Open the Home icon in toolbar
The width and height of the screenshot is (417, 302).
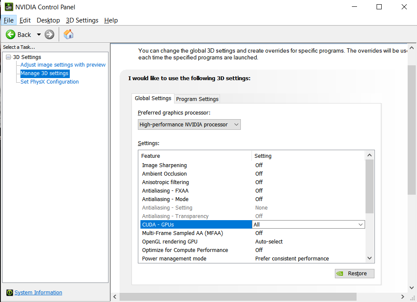pos(69,34)
